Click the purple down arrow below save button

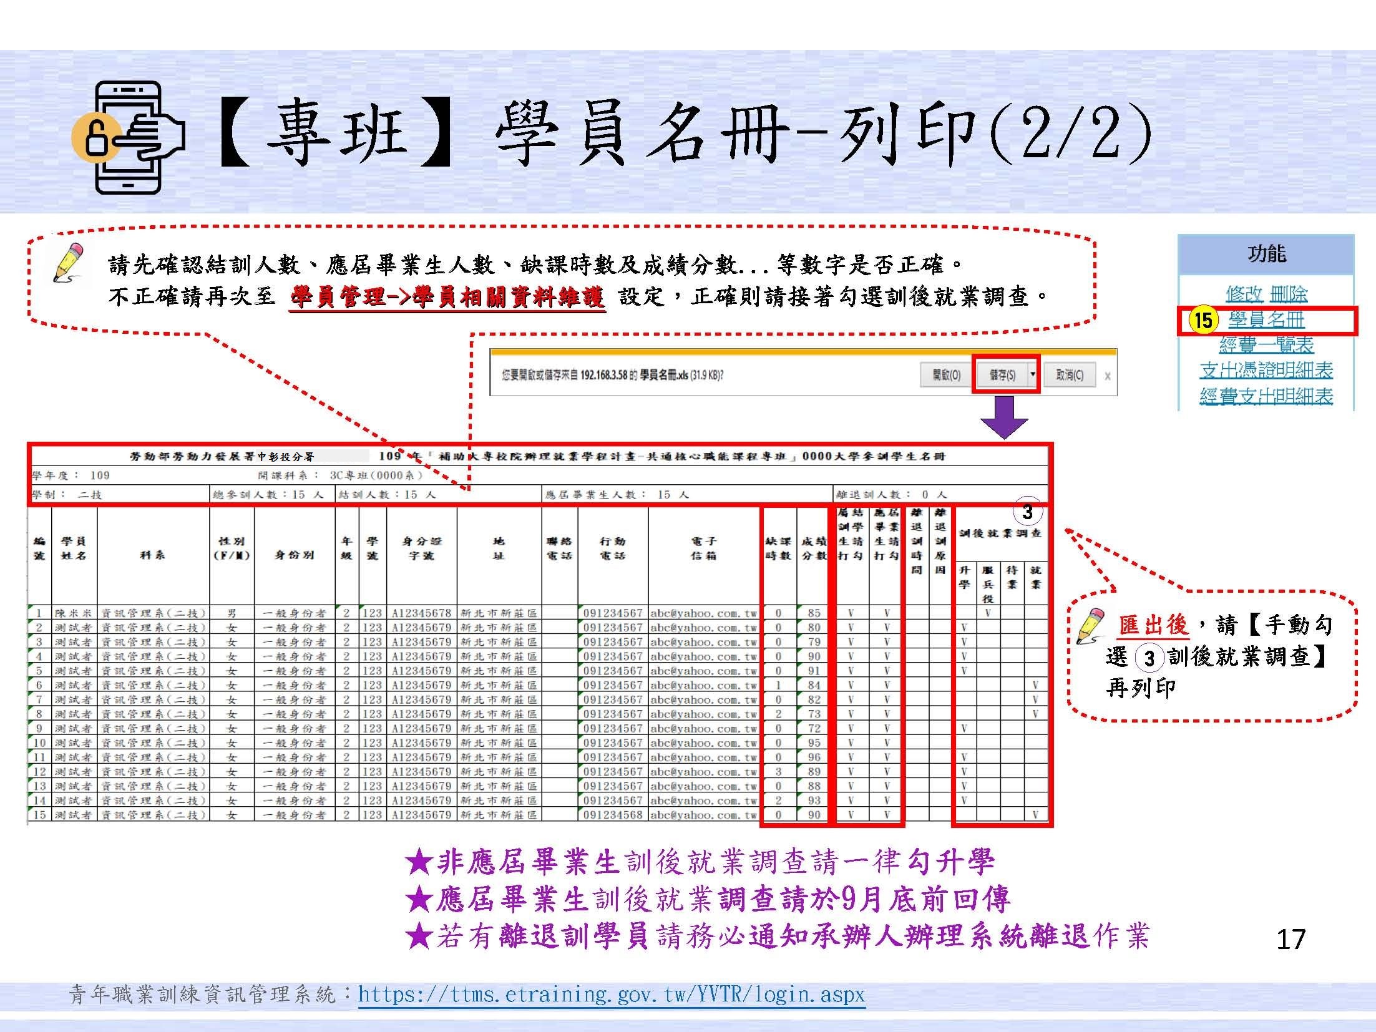click(x=1003, y=417)
